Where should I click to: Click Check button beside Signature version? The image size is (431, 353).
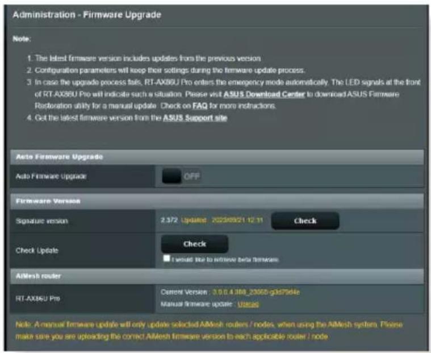[305, 221]
